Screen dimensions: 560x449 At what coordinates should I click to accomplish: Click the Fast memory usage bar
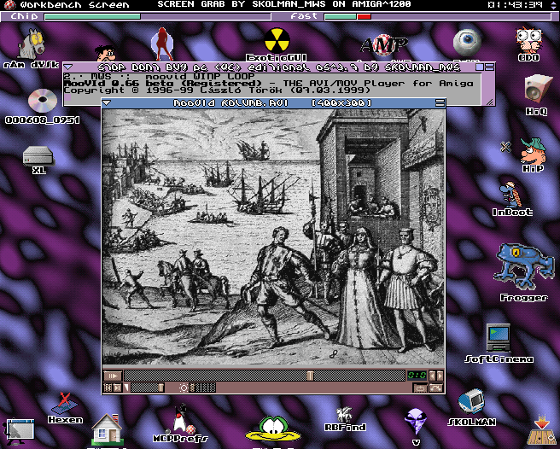click(437, 16)
